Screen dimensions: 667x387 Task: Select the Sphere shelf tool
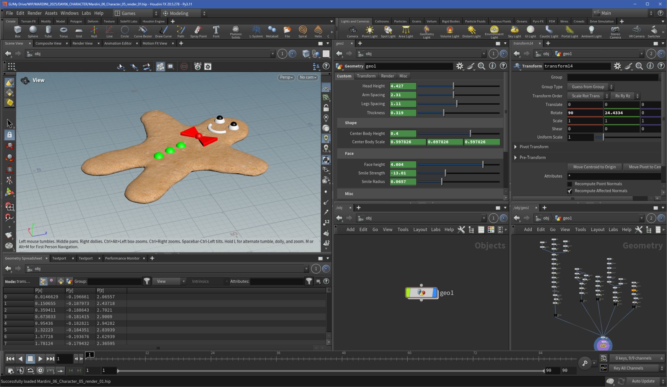point(33,31)
